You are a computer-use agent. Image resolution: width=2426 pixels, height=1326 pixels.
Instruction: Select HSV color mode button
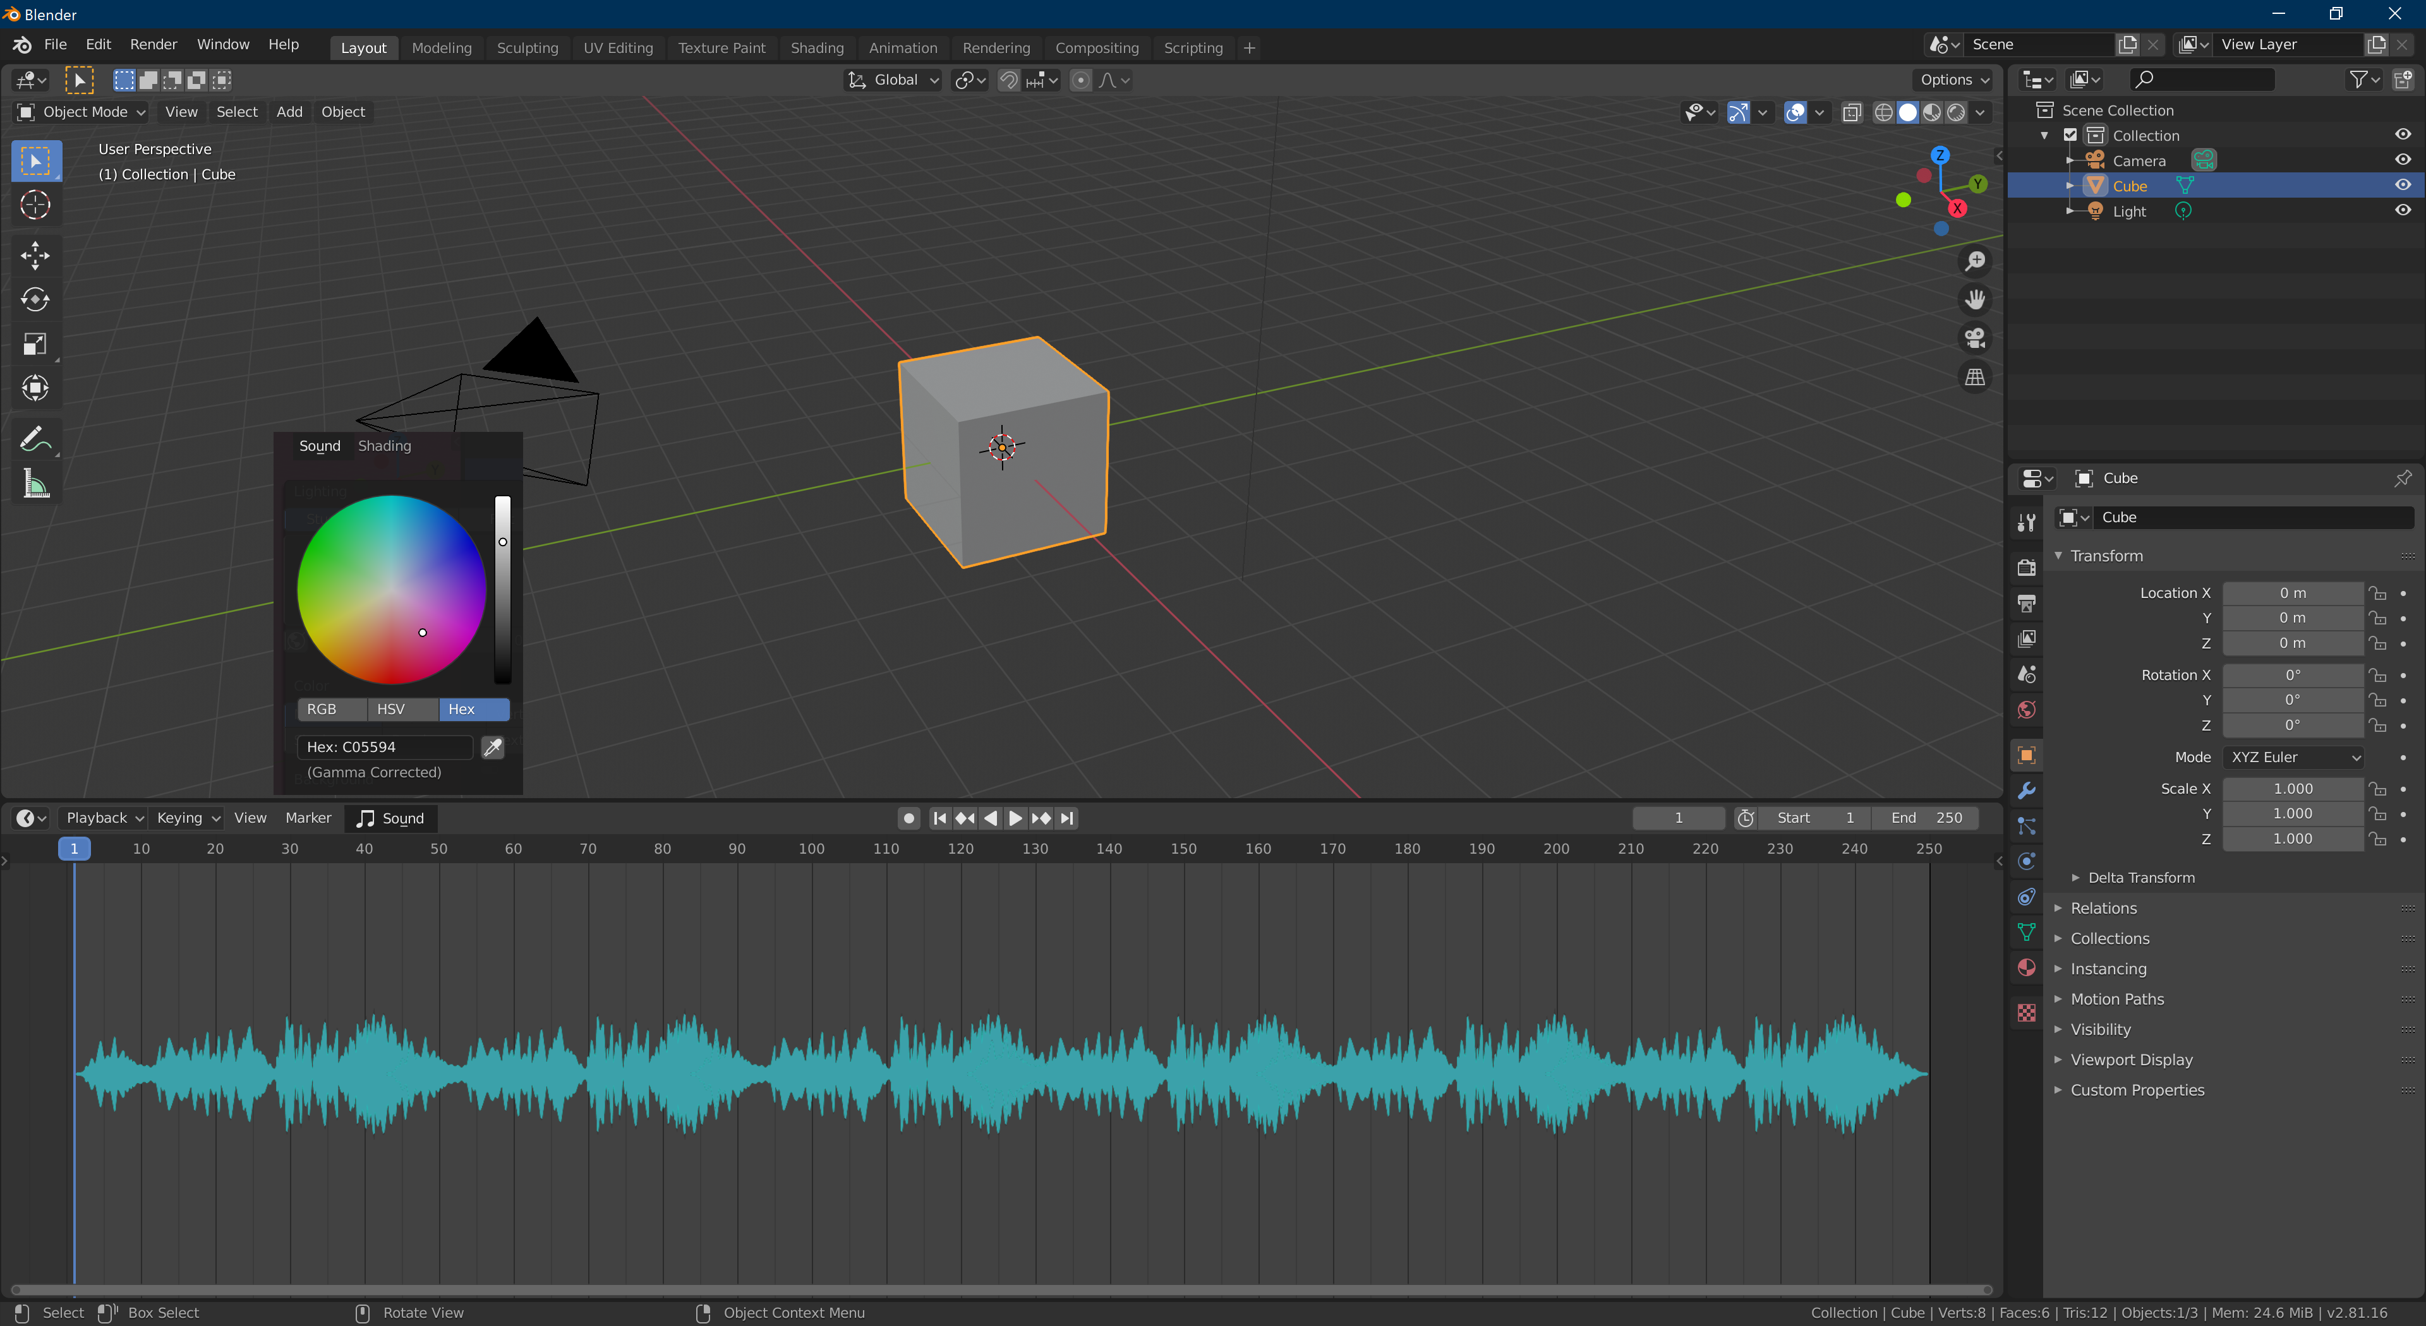click(404, 710)
